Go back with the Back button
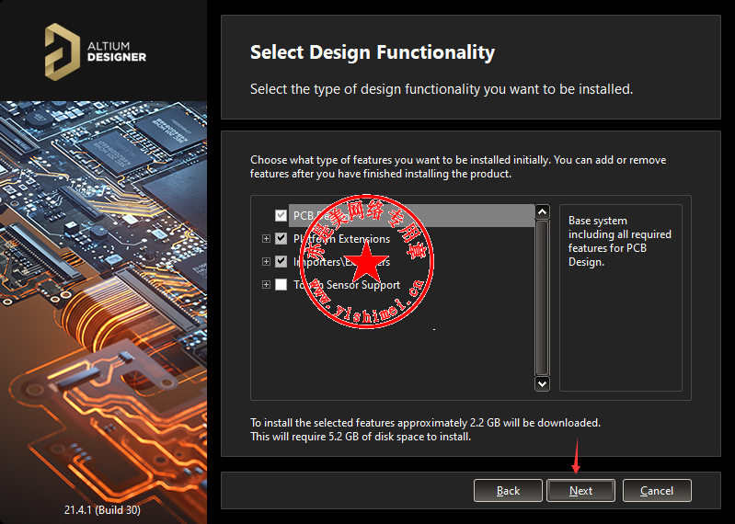 click(508, 490)
